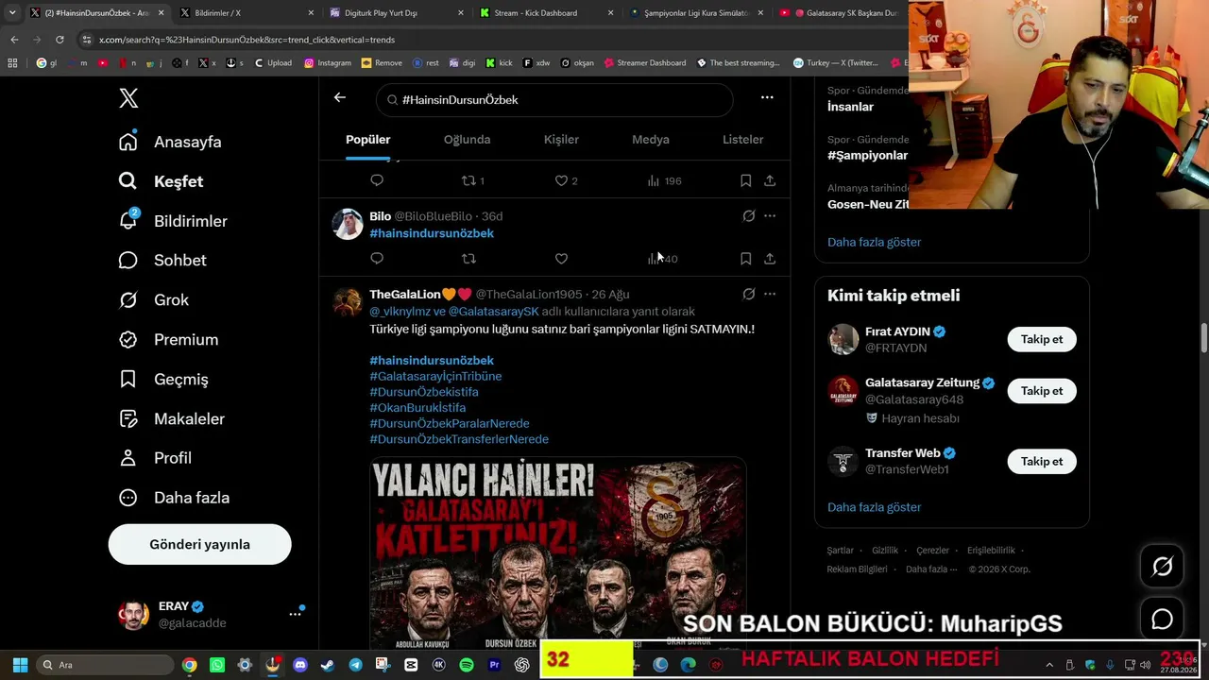Viewport: 1209px width, 680px height.
Task: Open the Streamer Dashboard bookmark
Action: click(645, 63)
